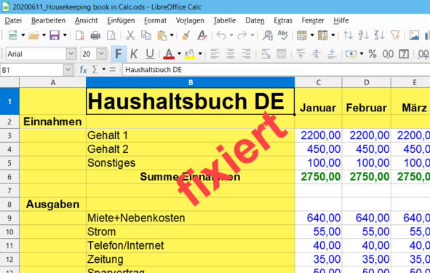
Task: Expand the font color palette arrow
Action: point(180,54)
